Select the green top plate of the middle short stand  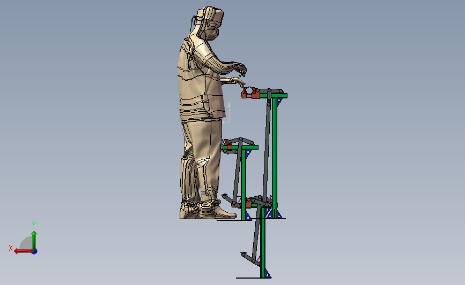coord(240,147)
